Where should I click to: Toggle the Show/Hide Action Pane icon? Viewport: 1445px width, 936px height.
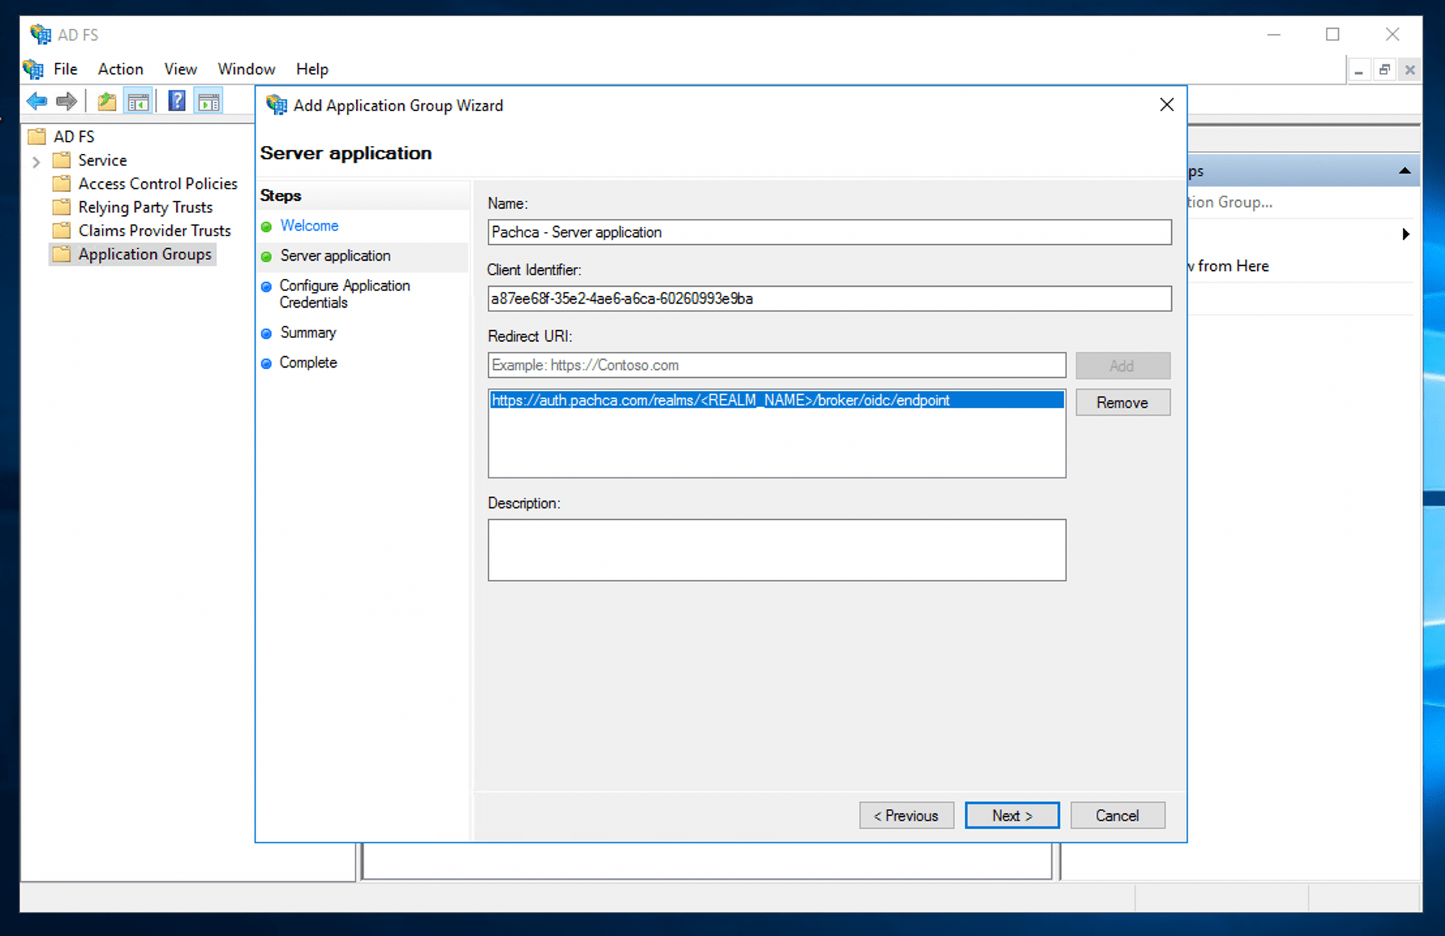[x=209, y=101]
